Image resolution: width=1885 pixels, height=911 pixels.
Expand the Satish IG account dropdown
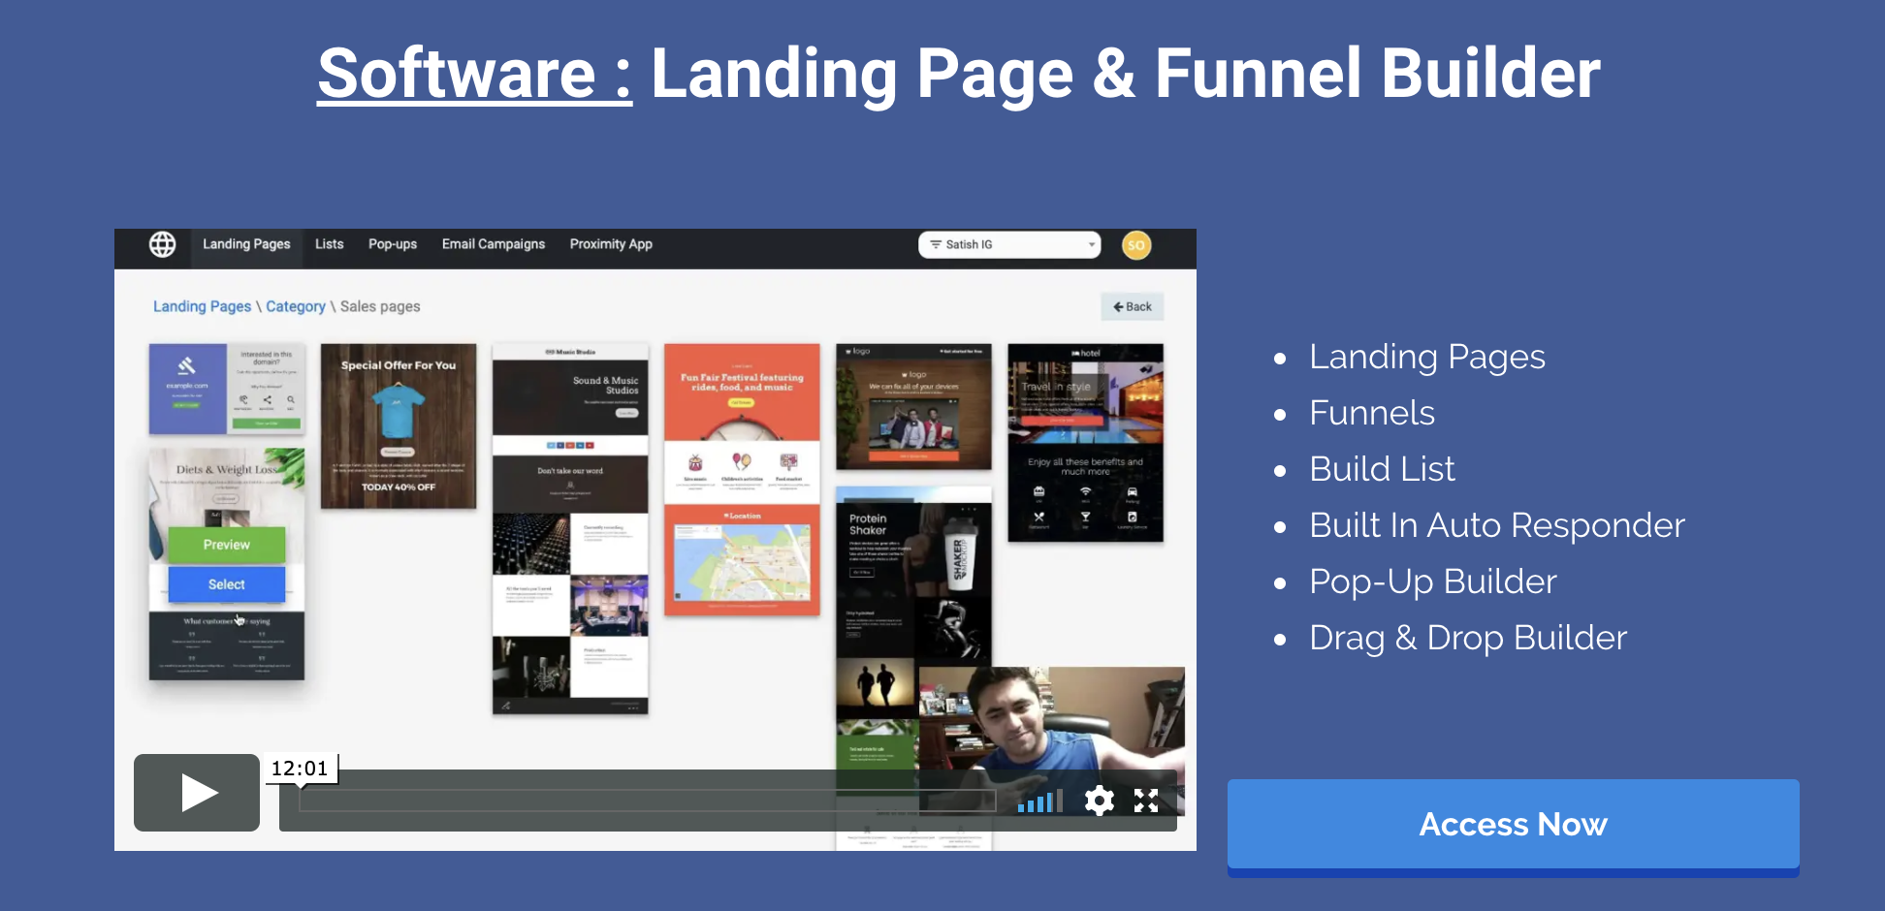point(1009,244)
